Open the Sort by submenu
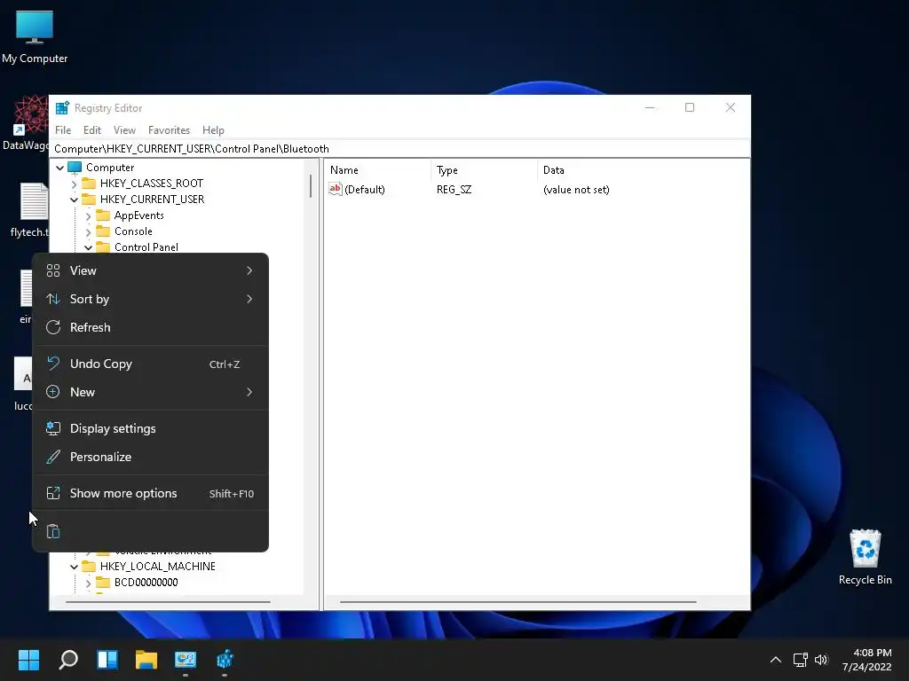Screen dimensions: 909x681 click(x=151, y=299)
